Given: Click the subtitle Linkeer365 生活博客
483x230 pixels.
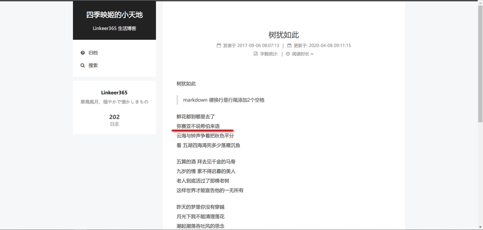Looking at the screenshot, I should click(114, 28).
